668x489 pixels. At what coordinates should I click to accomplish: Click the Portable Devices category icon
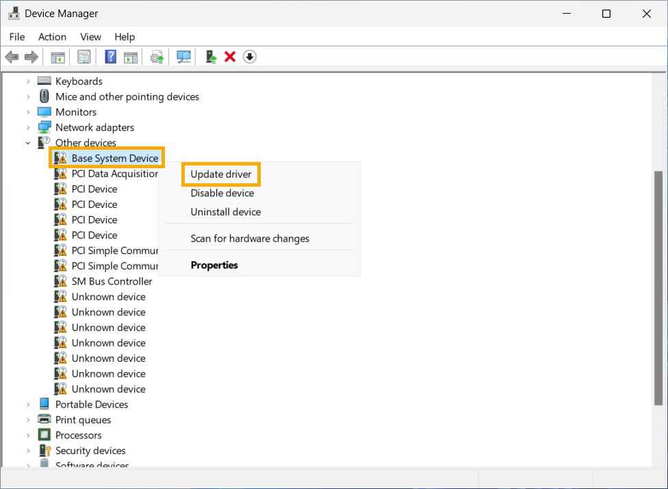(44, 404)
